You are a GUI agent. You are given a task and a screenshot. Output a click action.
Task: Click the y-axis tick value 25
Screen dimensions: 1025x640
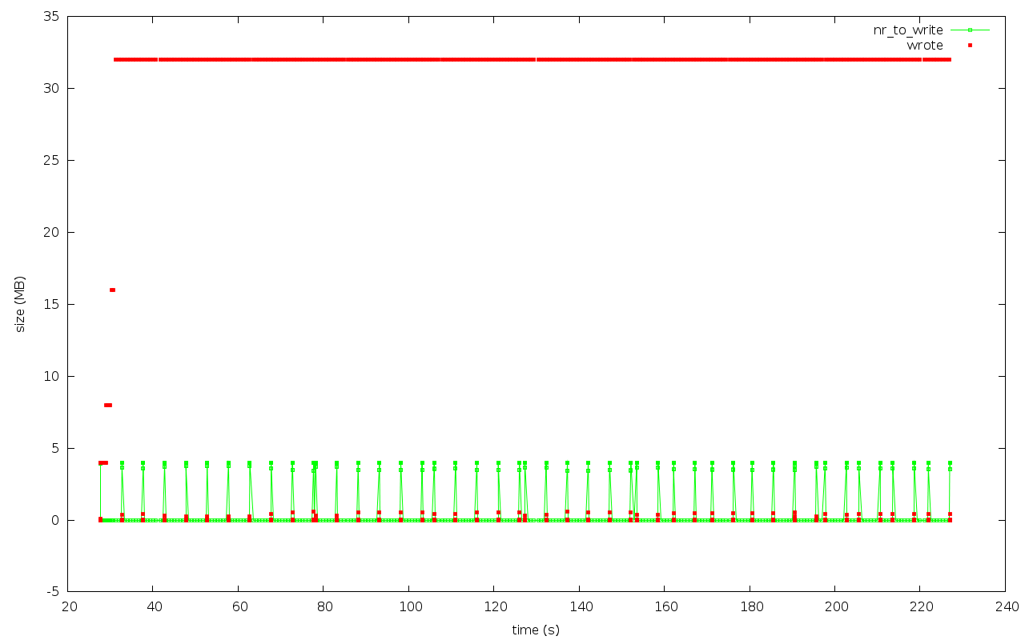[x=53, y=160]
